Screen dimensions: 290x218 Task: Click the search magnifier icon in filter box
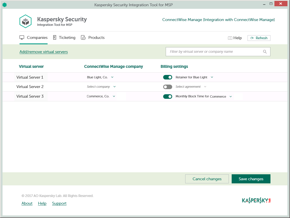click(265, 52)
